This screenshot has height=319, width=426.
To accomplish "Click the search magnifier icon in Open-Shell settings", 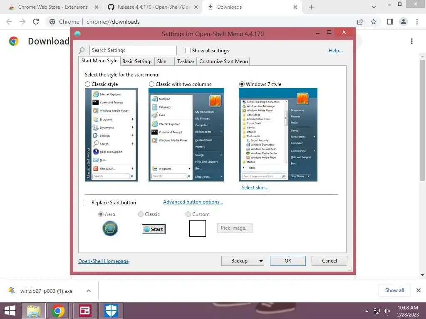I will pos(82,50).
